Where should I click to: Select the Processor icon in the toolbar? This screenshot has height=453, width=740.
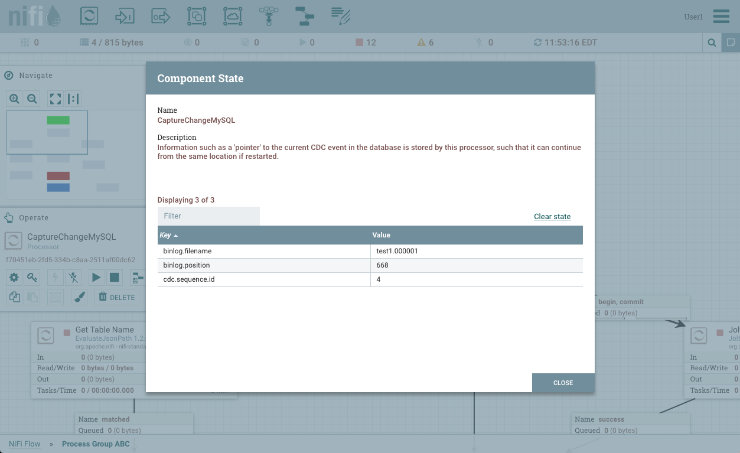tap(89, 16)
